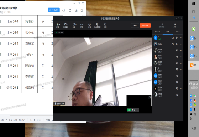Screen dimensions: 199x137
Task: Toggle camera for second participant 王
Action: pos(172,44)
